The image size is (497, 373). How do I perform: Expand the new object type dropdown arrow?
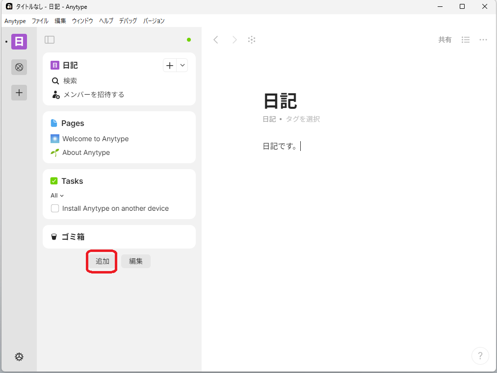click(182, 65)
